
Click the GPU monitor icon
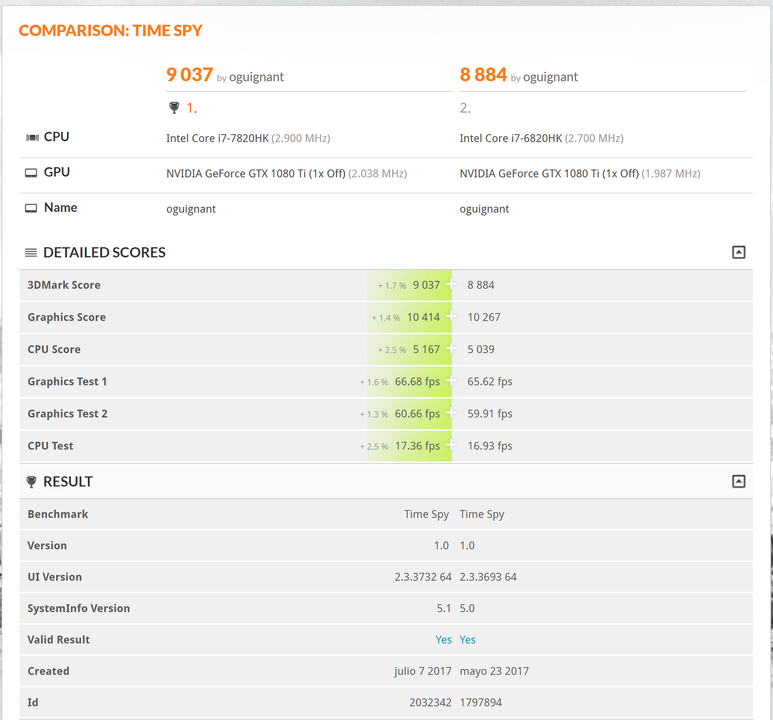click(x=31, y=173)
